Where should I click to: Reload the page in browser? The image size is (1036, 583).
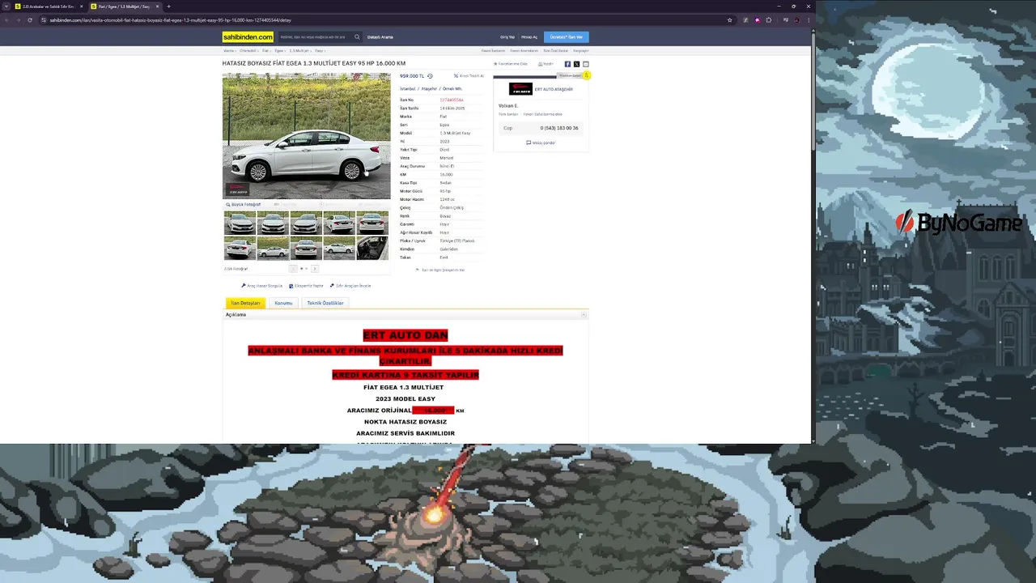(30, 19)
